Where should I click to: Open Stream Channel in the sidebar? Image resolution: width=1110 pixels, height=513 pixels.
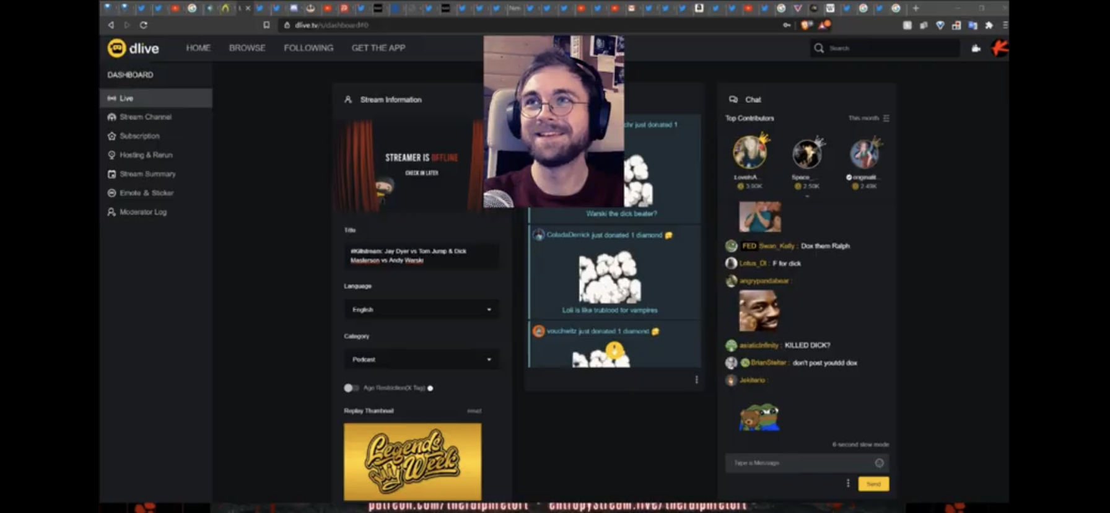[146, 117]
